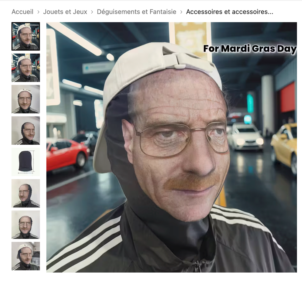Click the chevron after Déguisements et Fantaisie
Screen dimensions: 302x282
tap(181, 12)
